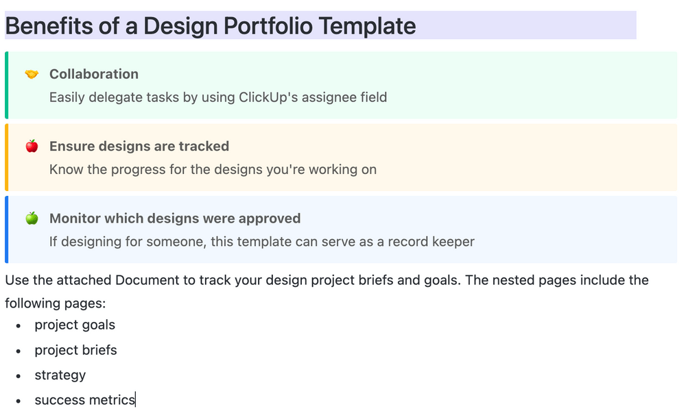
Task: Click the 'Benefits of a Design Portfolio Template' heading
Action: coord(211,26)
